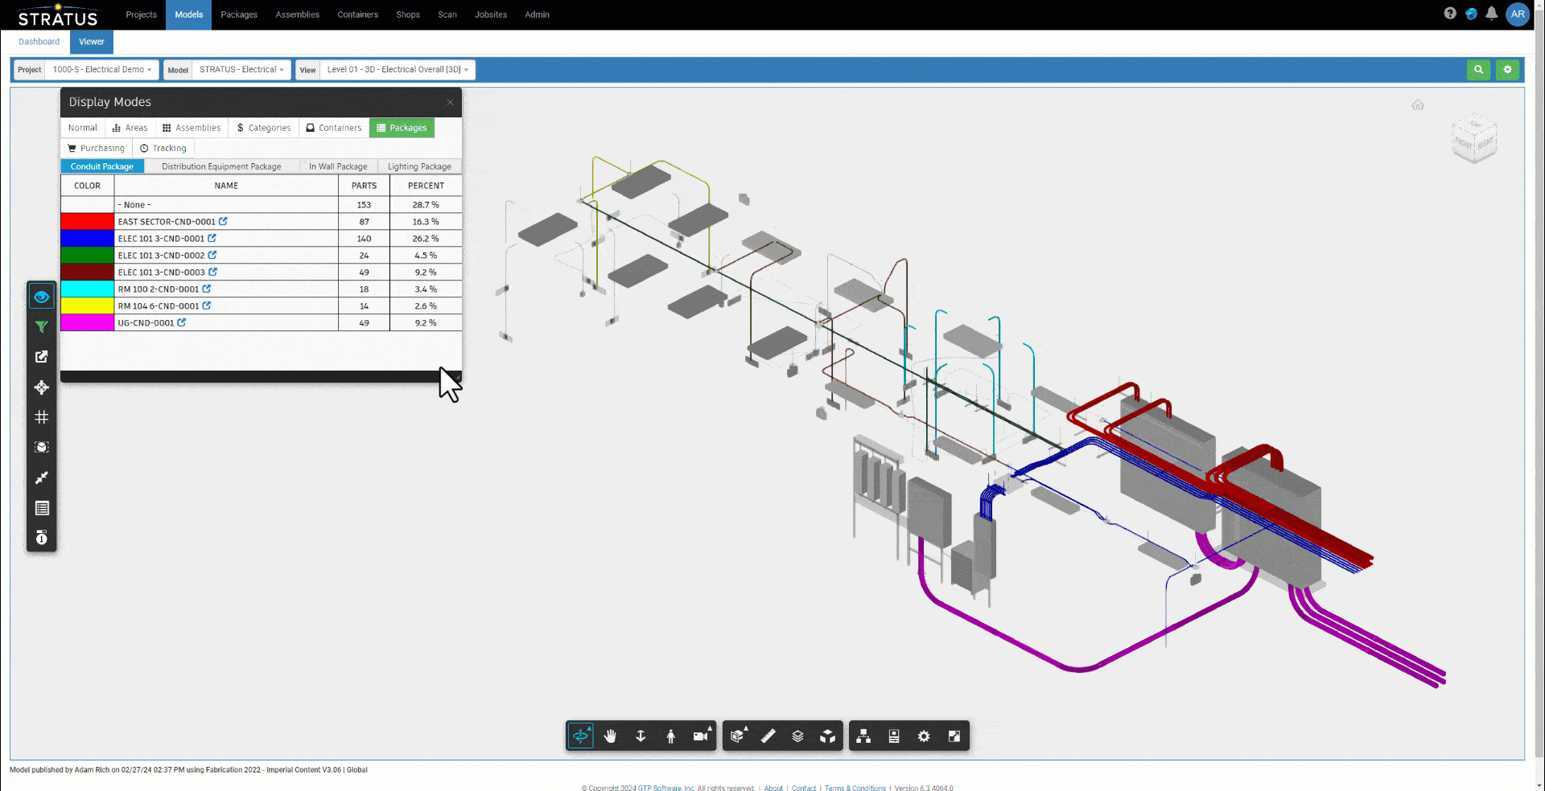The image size is (1545, 791).
Task: Click the search icon in the top bar
Action: pos(1479,70)
